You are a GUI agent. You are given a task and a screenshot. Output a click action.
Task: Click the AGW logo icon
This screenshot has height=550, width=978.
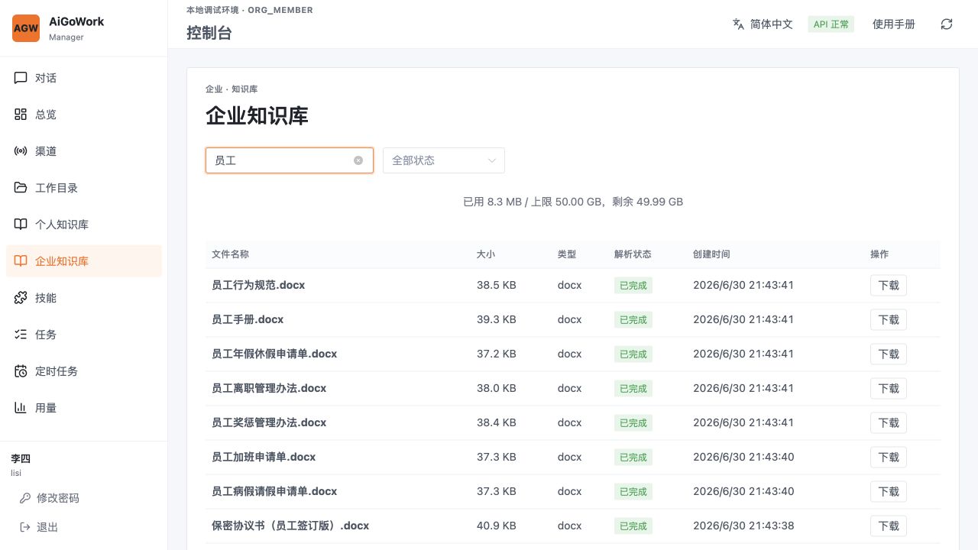point(26,28)
